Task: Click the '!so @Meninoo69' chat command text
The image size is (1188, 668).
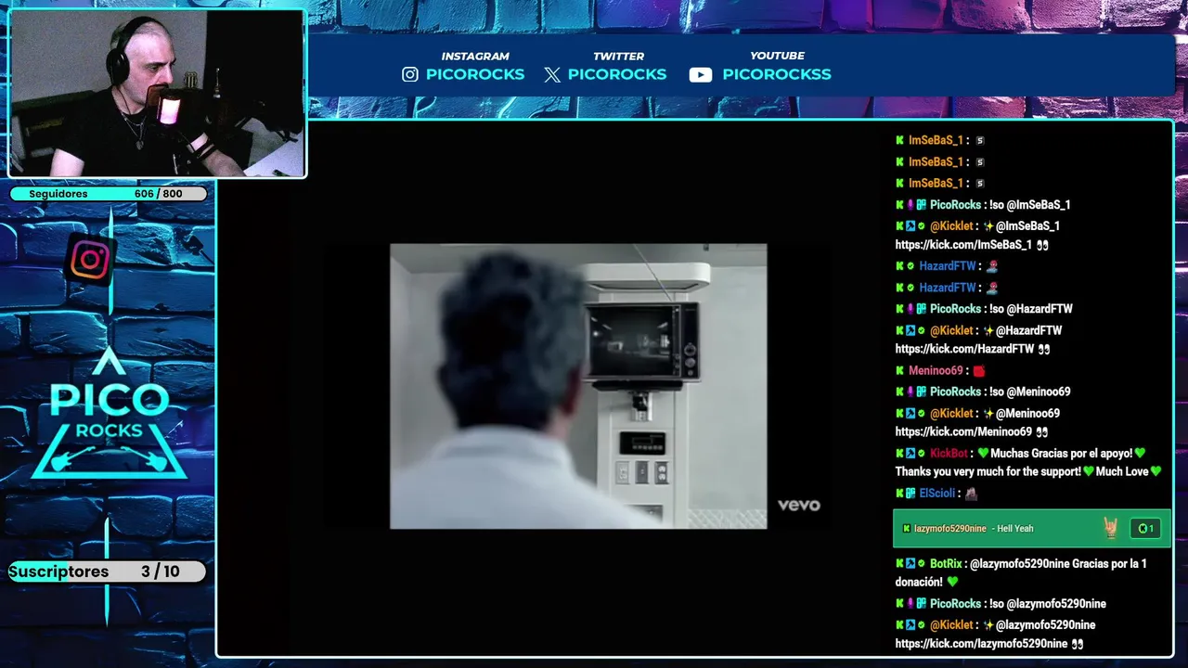Action: tap(1030, 392)
